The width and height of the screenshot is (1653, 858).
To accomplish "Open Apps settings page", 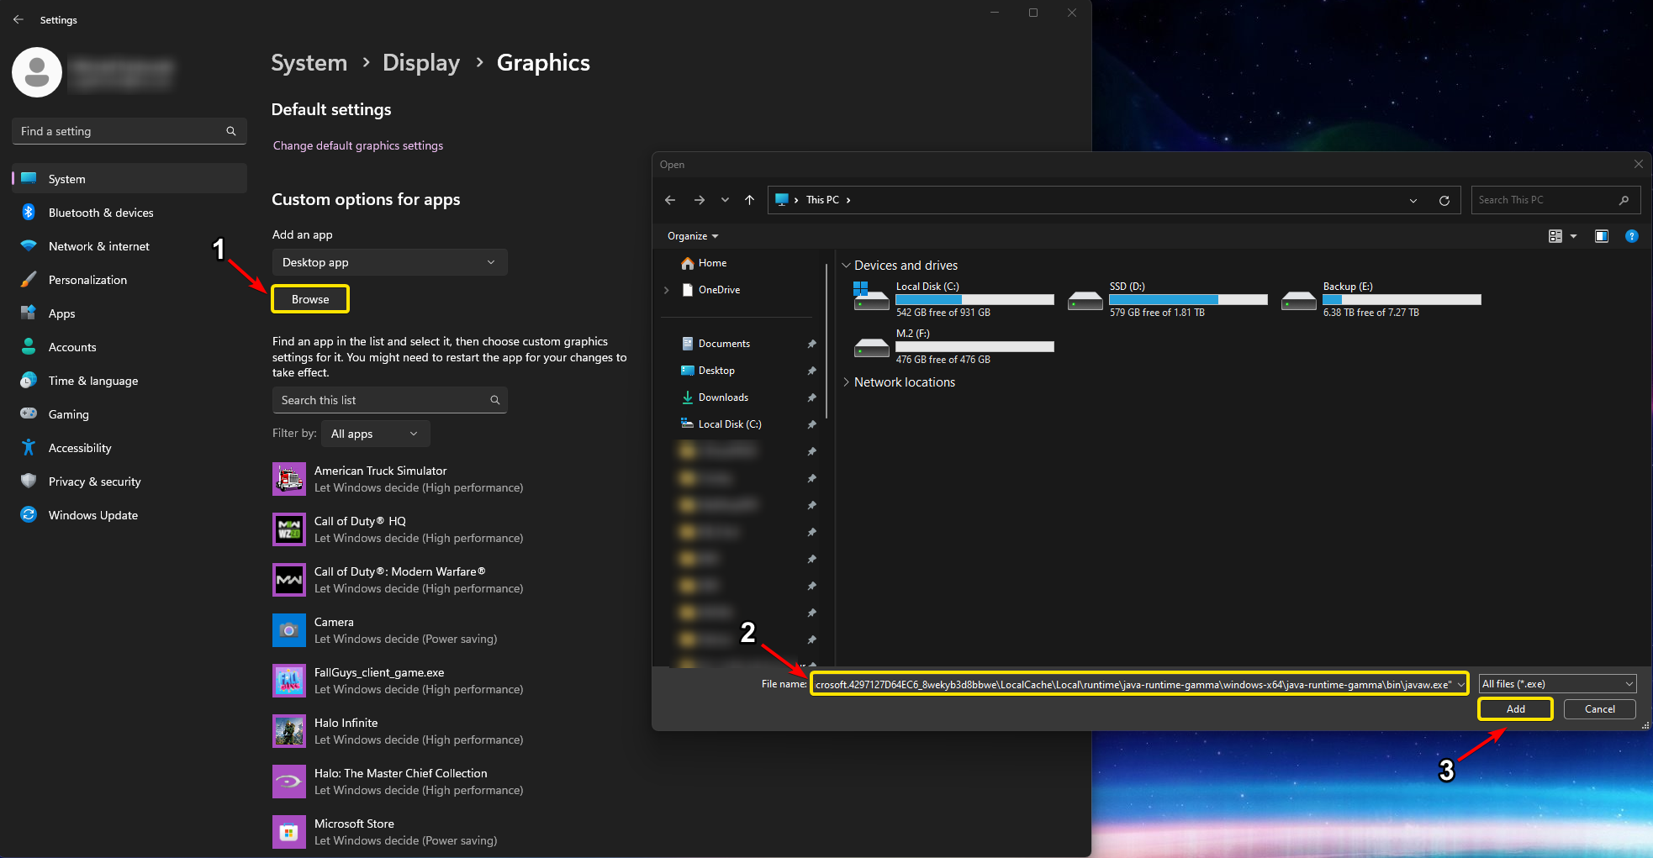I will 129,313.
